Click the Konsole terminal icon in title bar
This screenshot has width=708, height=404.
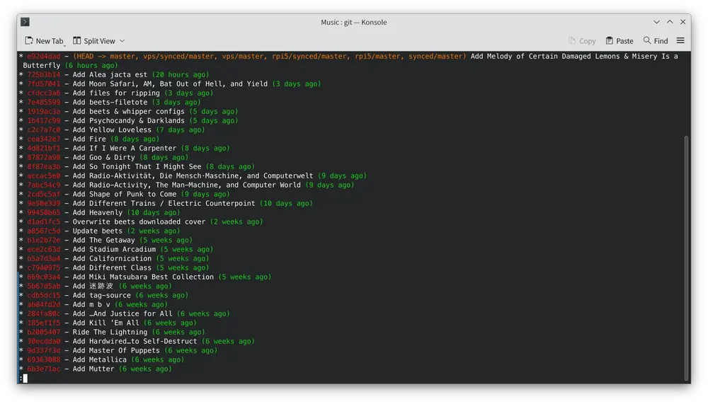click(x=25, y=22)
